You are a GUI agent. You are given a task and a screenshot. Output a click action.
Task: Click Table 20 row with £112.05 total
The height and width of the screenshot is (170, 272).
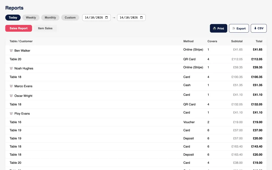(x=136, y=59)
